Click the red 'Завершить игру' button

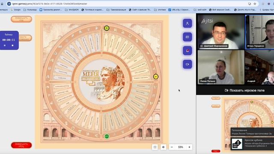point(21,145)
